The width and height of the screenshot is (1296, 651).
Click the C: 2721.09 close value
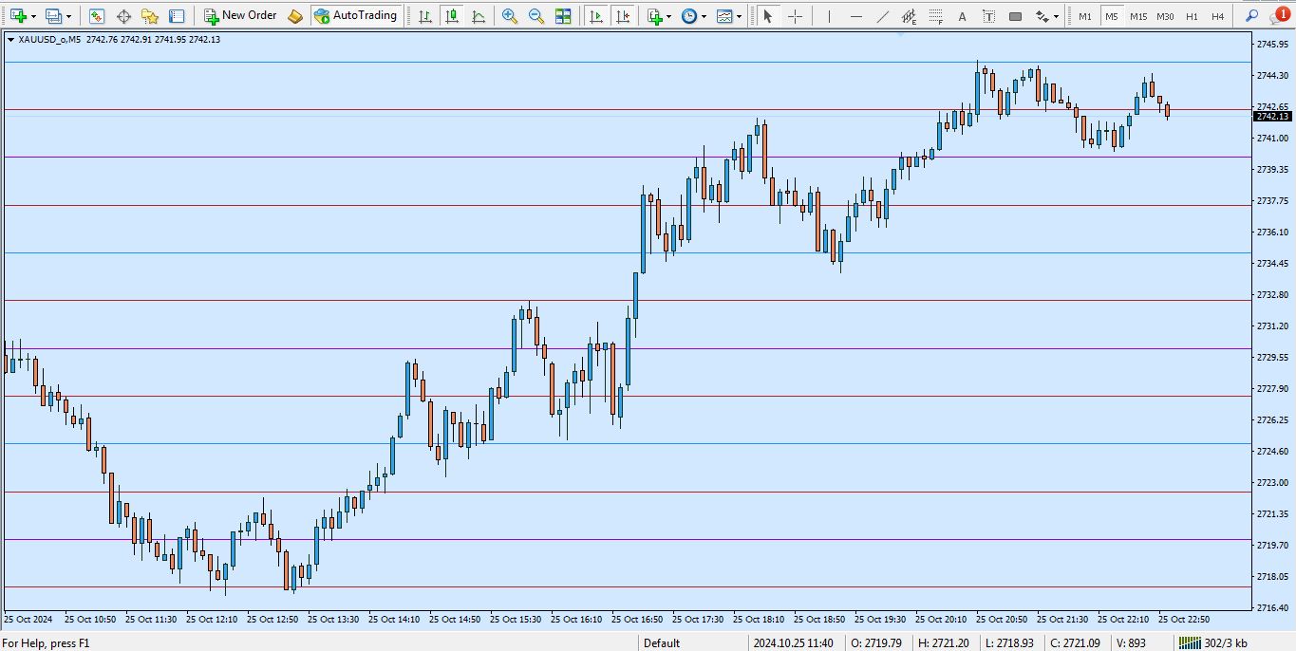point(1075,643)
